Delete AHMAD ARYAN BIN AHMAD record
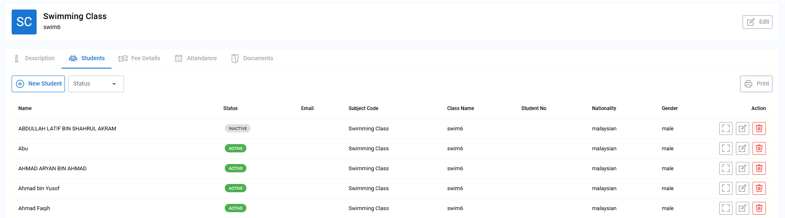Image resolution: width=785 pixels, height=218 pixels. [x=759, y=168]
